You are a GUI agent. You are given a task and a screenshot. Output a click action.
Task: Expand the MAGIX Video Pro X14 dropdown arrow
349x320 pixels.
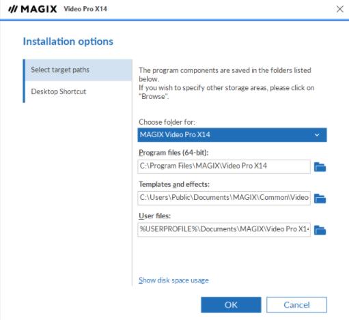[317, 135]
